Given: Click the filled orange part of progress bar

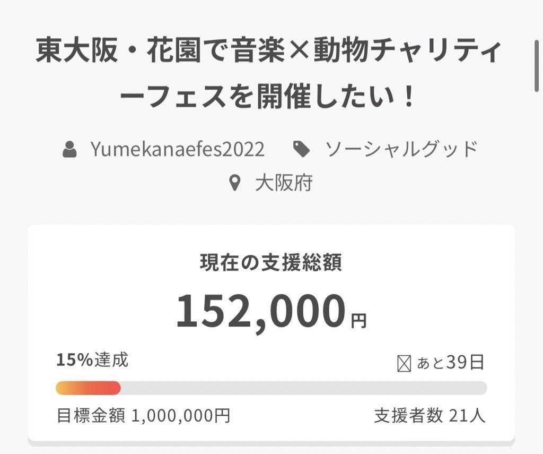Looking at the screenshot, I should coord(88,388).
